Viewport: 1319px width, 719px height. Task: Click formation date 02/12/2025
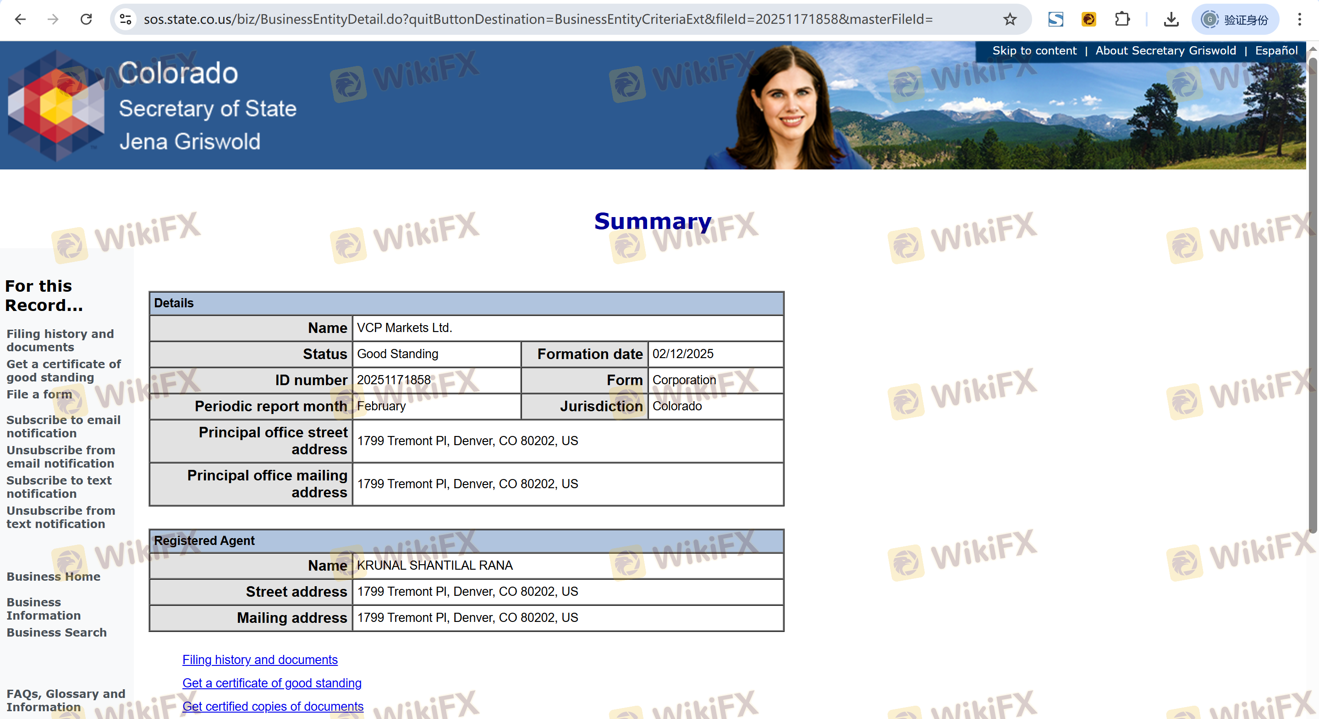click(682, 354)
